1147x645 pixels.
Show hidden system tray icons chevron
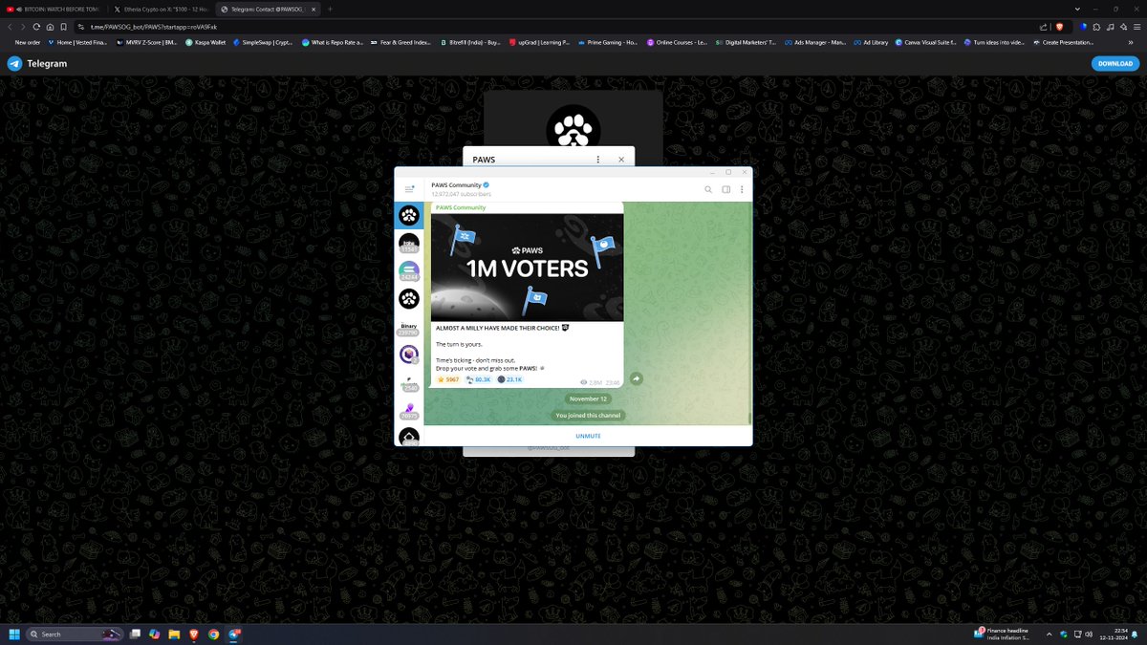1050,634
